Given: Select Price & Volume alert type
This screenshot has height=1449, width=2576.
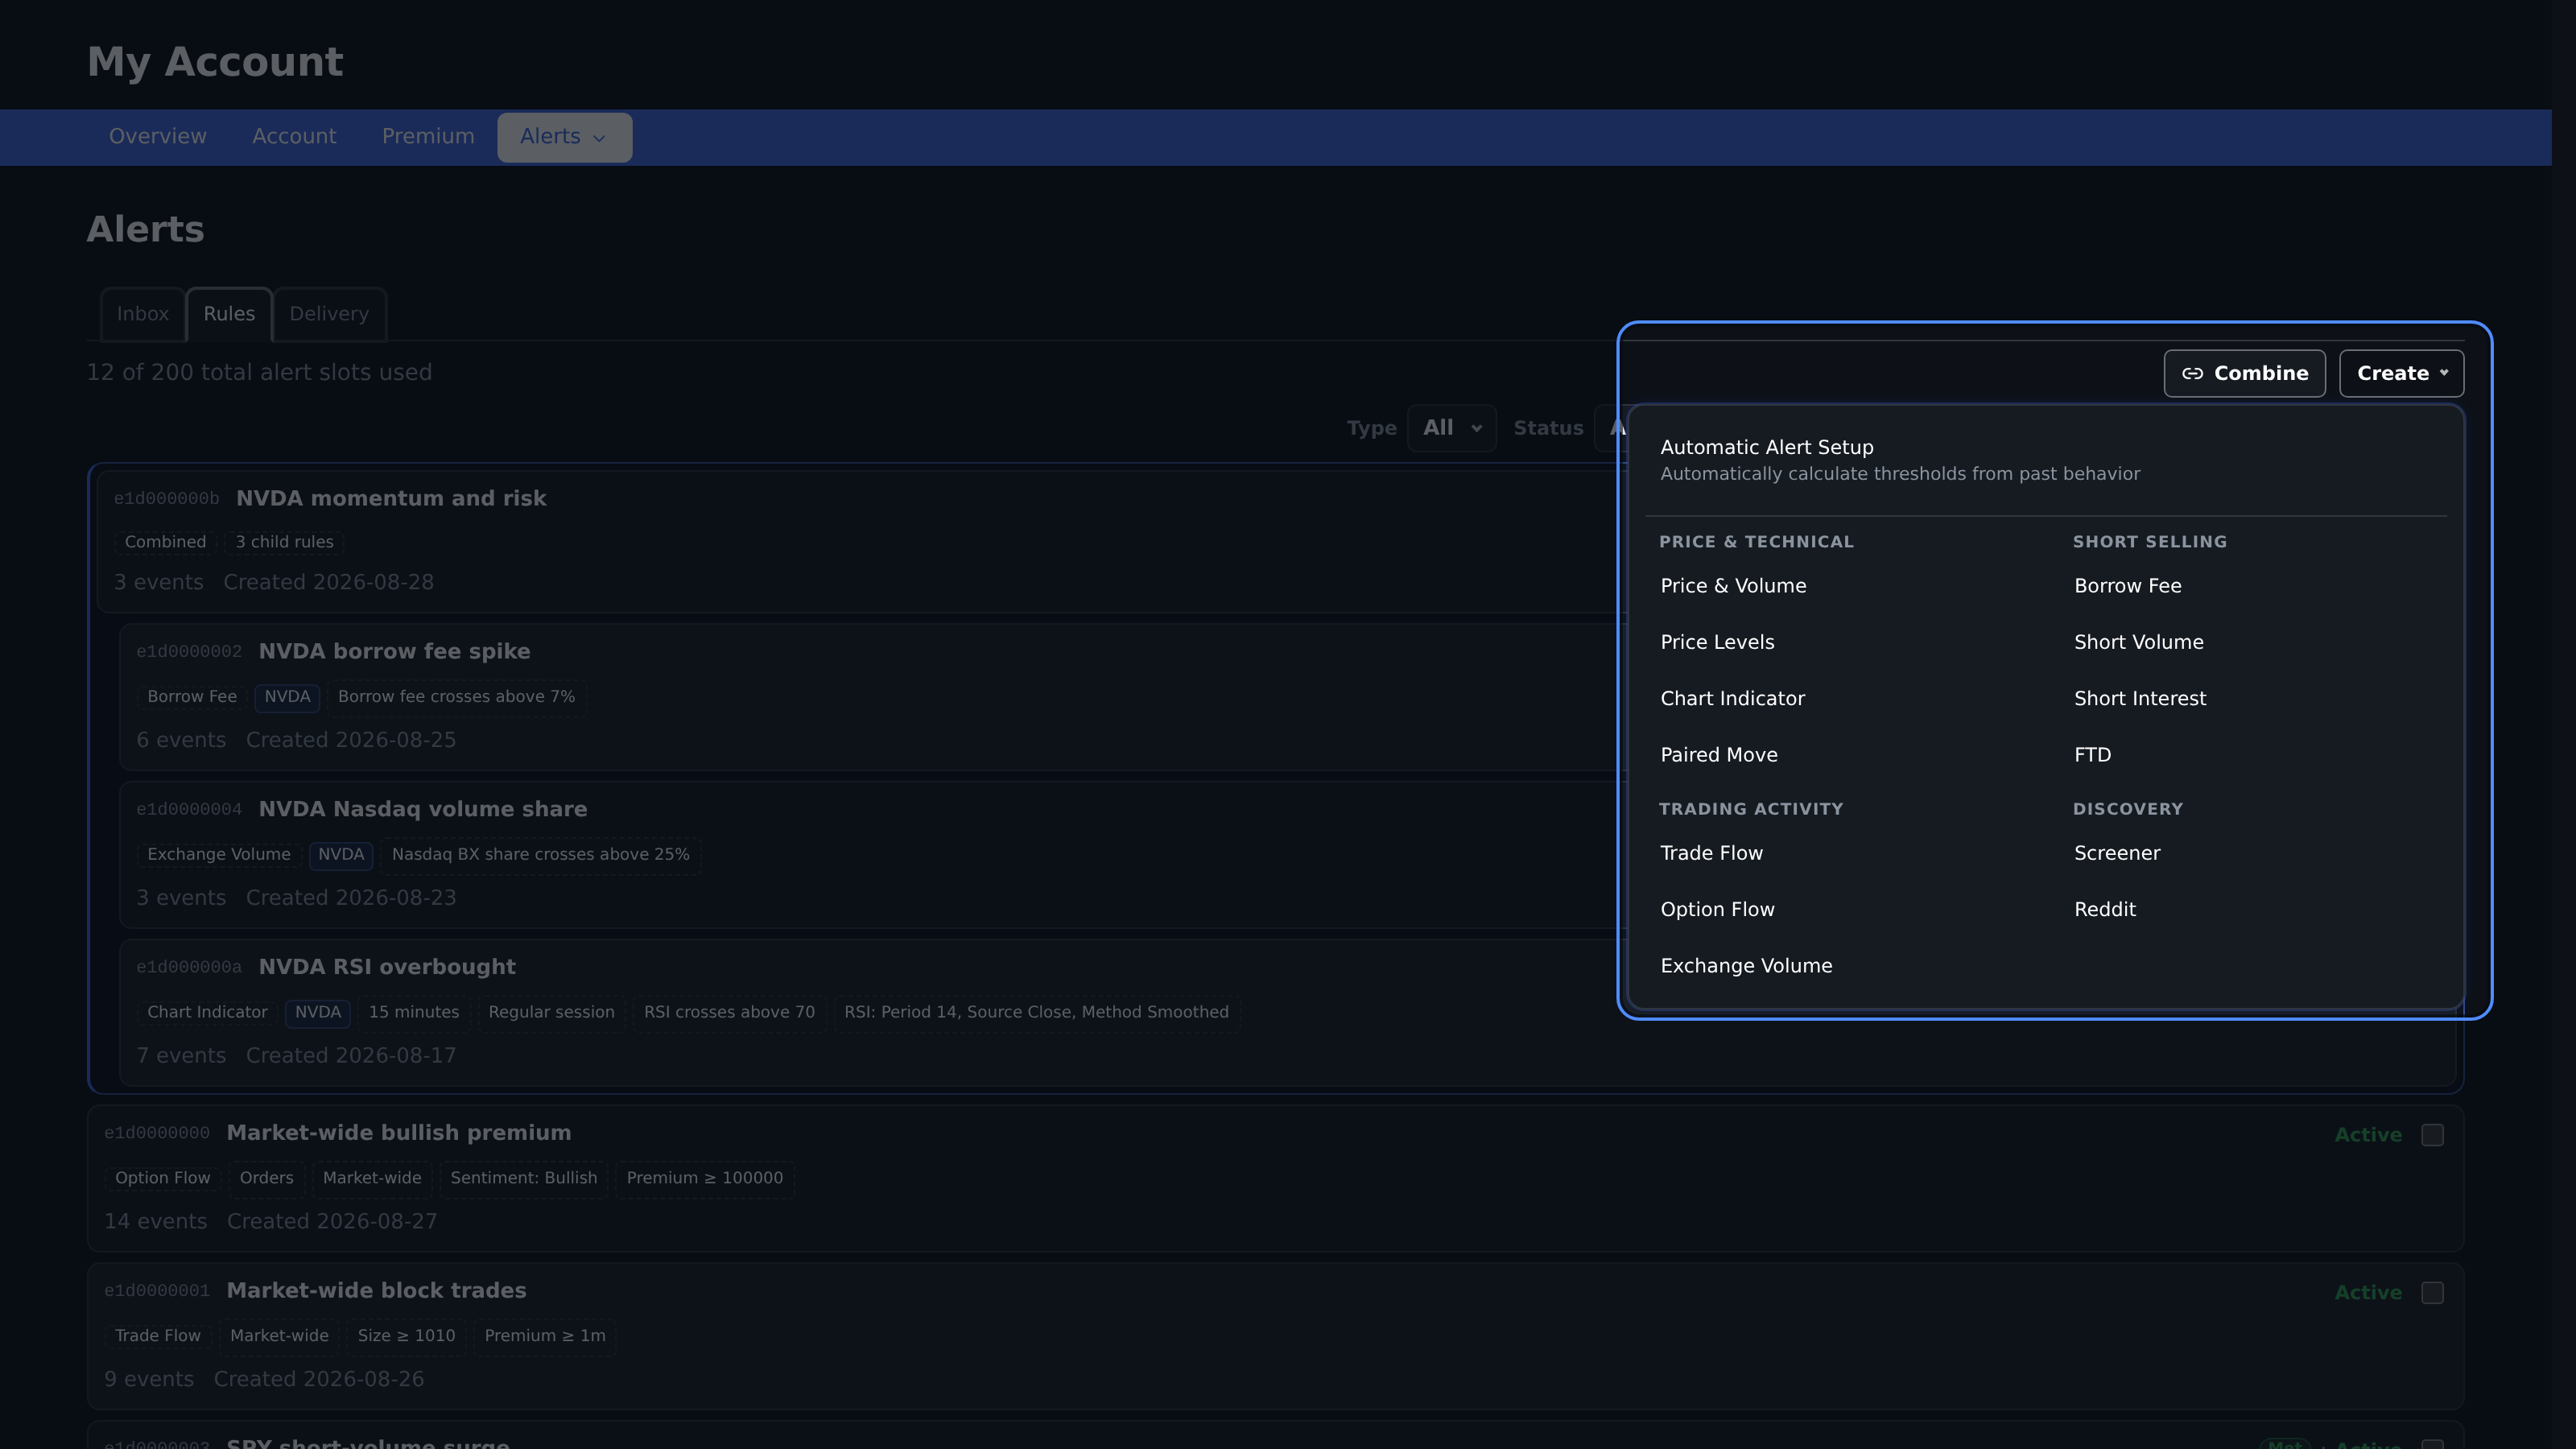Looking at the screenshot, I should (1733, 586).
